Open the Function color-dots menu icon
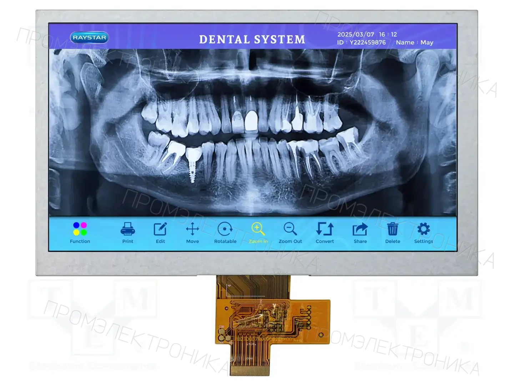Screen dimensions: 514x386 coord(80,229)
